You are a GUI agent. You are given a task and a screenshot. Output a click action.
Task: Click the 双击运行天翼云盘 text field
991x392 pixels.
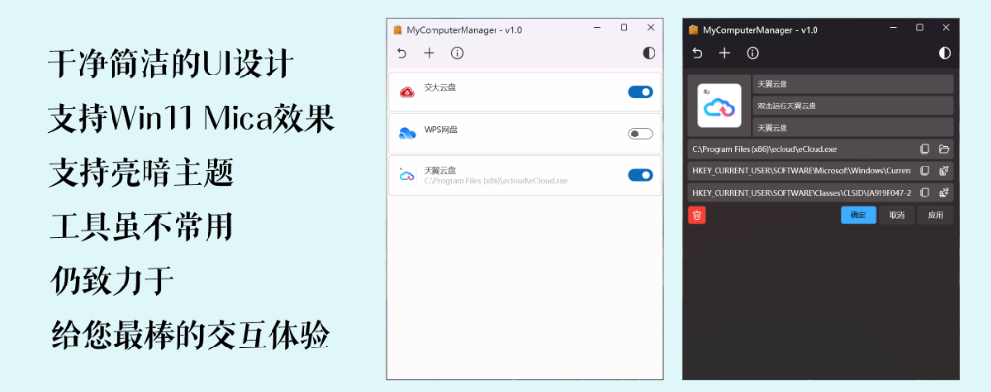[x=853, y=106]
